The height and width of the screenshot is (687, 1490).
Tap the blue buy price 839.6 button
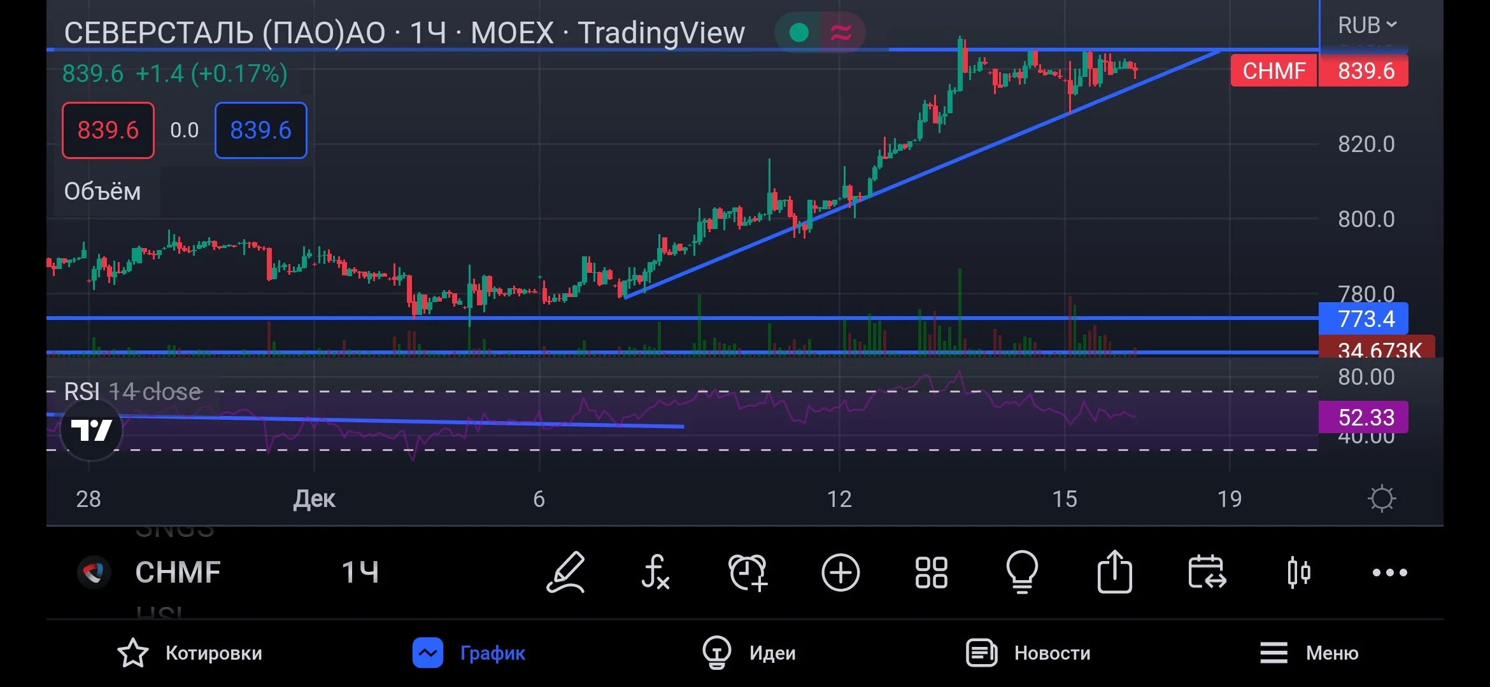point(261,130)
